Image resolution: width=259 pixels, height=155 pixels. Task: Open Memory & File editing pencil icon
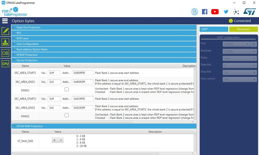click(5, 31)
